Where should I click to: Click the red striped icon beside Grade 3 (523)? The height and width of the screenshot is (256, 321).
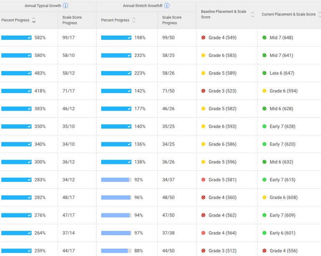pos(203,91)
